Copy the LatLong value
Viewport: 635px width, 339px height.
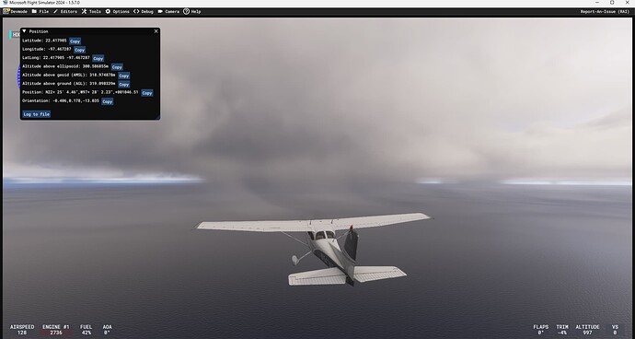(98, 58)
